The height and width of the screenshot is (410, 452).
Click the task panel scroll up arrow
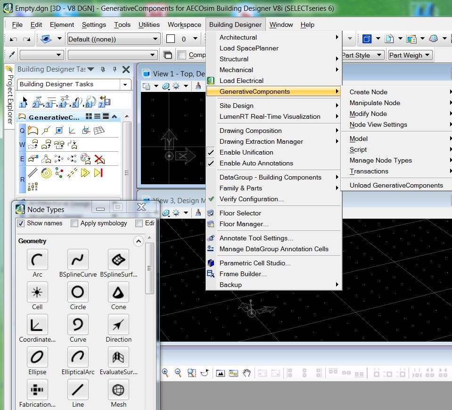pos(127,116)
